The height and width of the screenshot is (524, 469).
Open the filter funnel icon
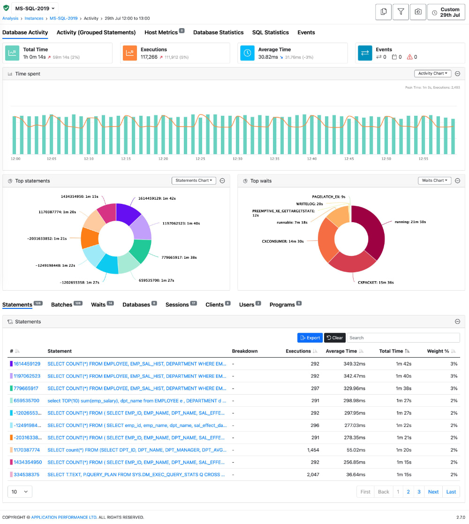point(401,11)
